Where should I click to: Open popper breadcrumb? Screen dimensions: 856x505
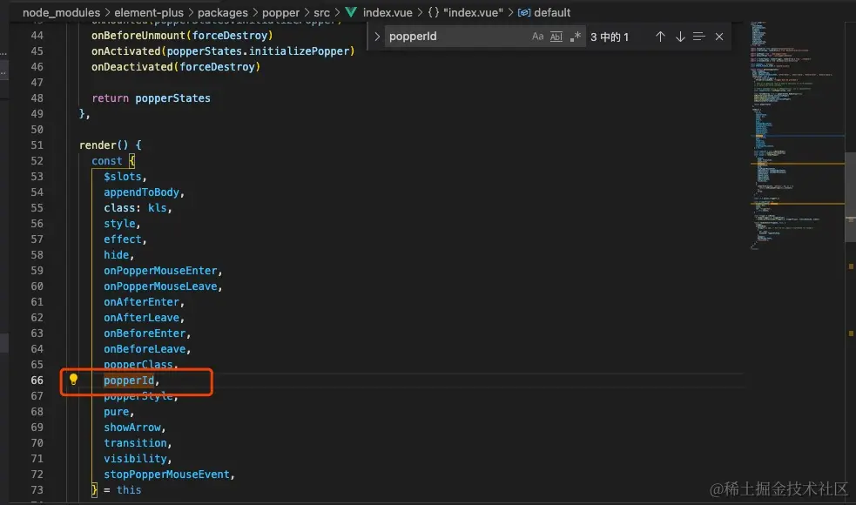click(280, 12)
